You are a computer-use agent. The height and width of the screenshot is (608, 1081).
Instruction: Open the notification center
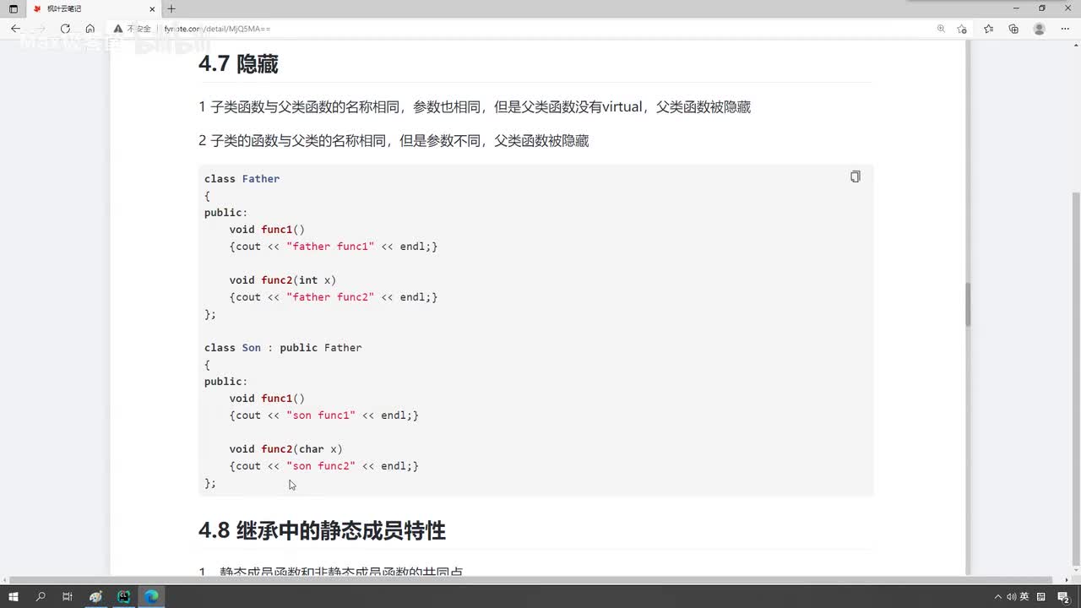click(1063, 598)
